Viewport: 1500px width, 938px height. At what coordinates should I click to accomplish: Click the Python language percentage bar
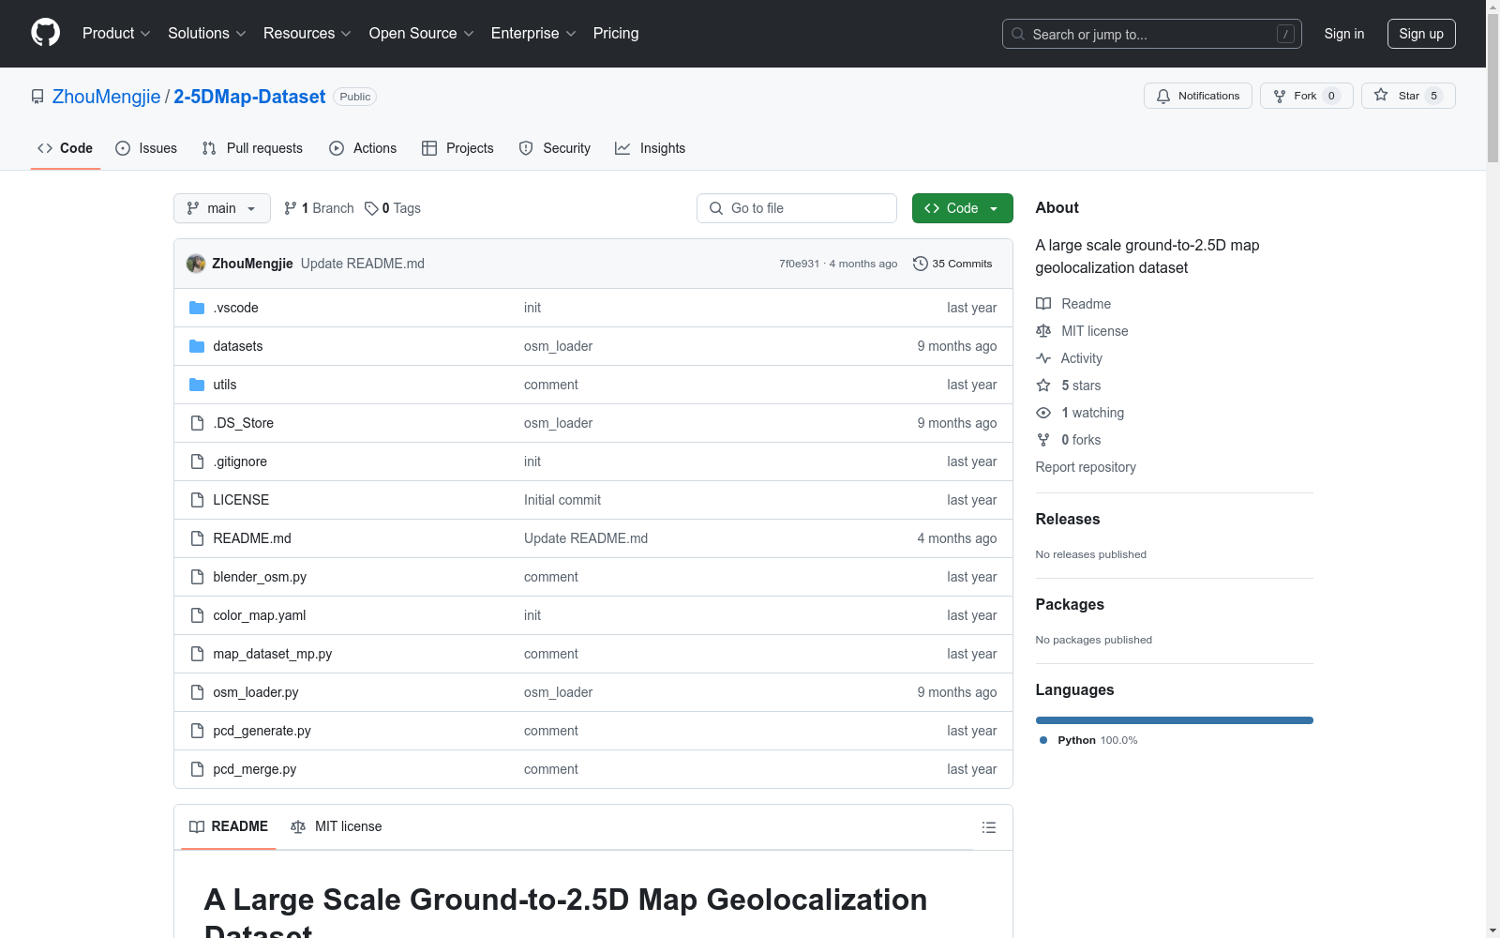tap(1175, 720)
